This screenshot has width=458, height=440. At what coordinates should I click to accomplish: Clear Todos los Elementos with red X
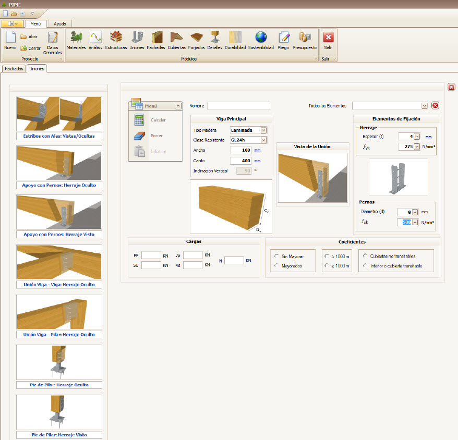click(435, 105)
